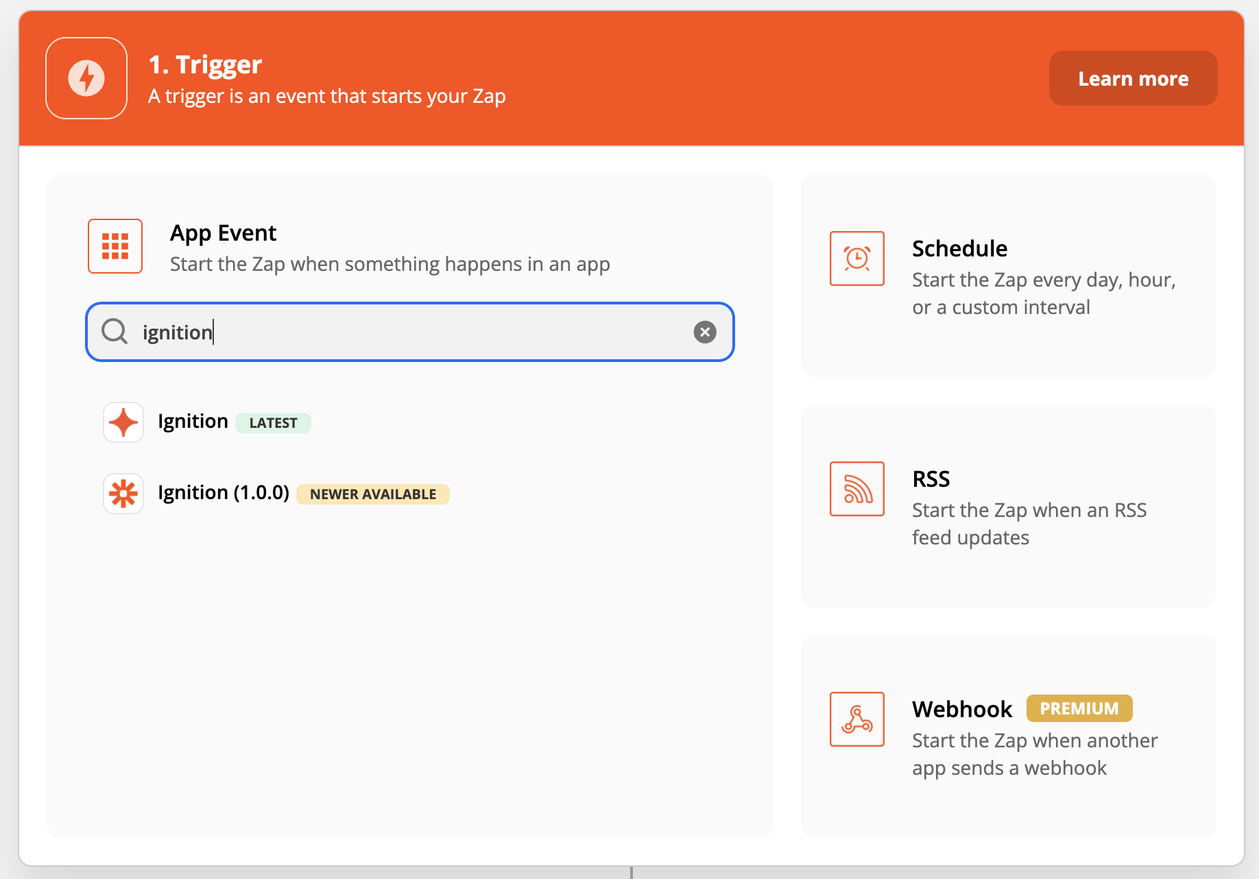Click the NEWER AVAILABLE badge

click(373, 494)
